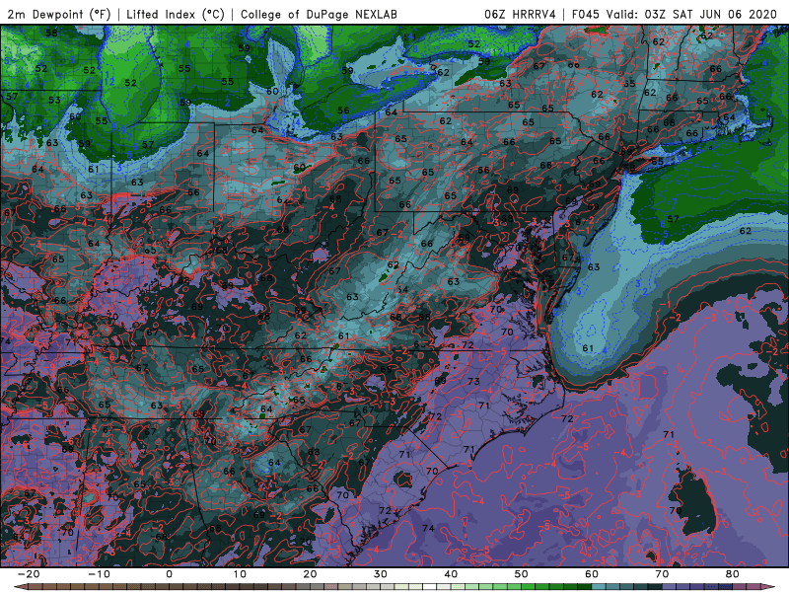This screenshot has height=592, width=789.
Task: Click the '73' dewpoint value on the map
Action: coord(473,381)
